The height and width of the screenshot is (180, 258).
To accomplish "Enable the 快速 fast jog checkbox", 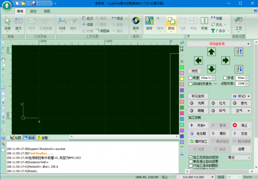I will tap(190, 78).
